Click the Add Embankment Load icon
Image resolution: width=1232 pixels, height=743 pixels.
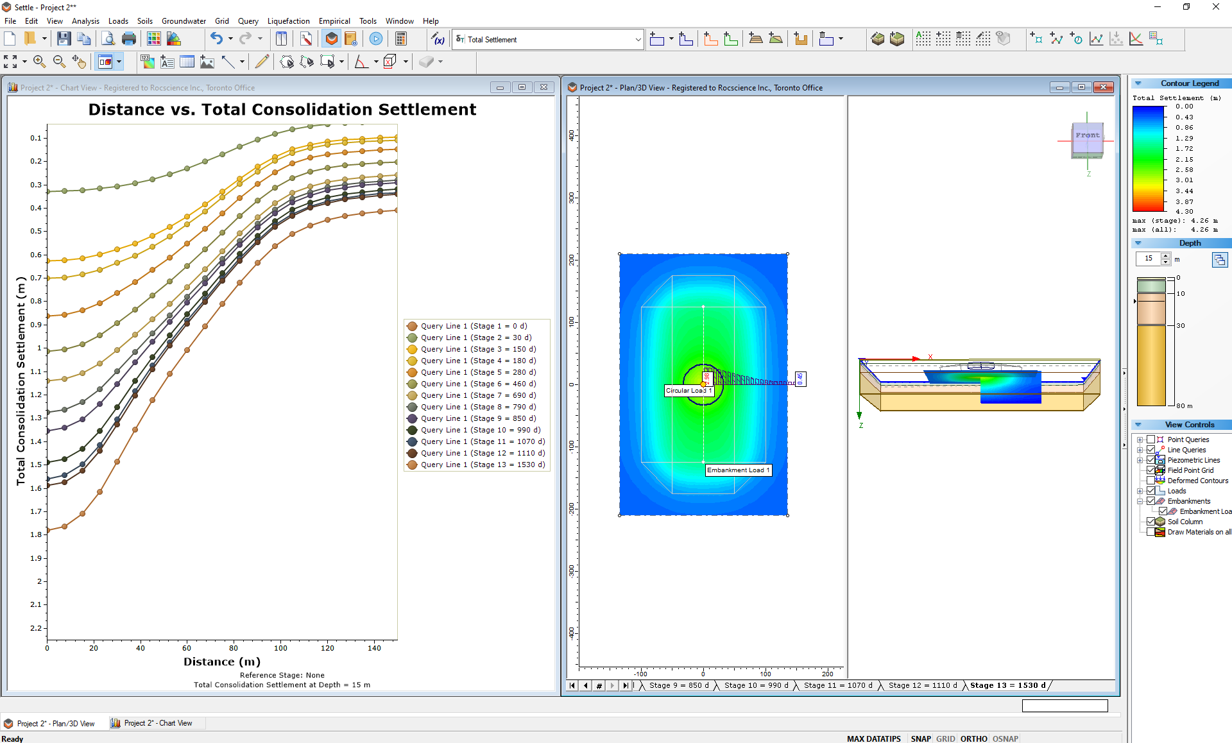755,39
